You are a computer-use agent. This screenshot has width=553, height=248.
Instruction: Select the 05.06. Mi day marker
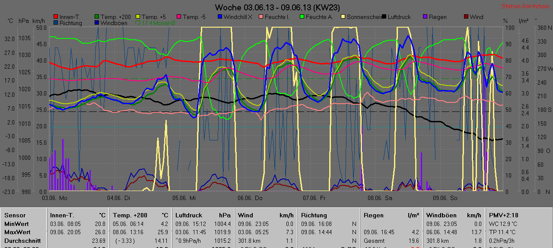pyautogui.click(x=184, y=198)
